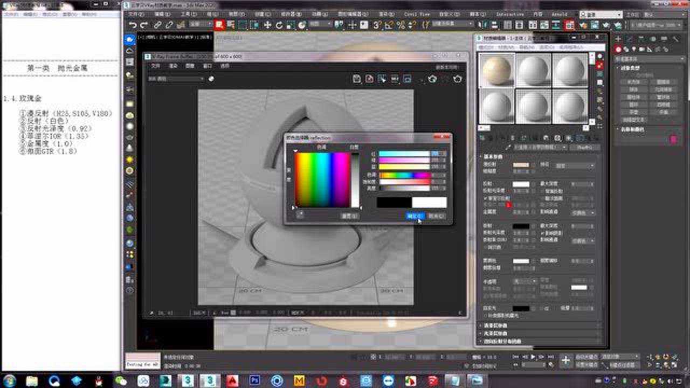Screen dimensions: 690x388
Task: Open the Modify tab in command panel
Action: coord(630,39)
